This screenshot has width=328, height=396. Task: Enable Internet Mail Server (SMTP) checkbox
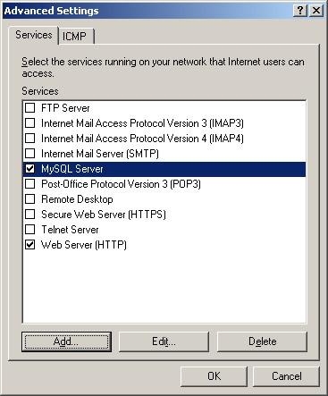(x=29, y=153)
